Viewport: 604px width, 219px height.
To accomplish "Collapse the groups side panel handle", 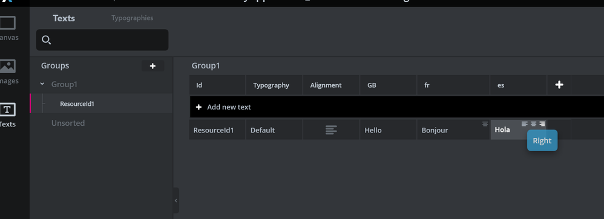I will coord(176,200).
